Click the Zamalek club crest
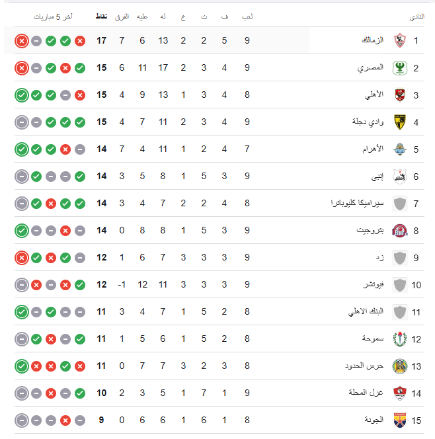Image resolution: width=435 pixels, height=439 pixels. click(399, 41)
